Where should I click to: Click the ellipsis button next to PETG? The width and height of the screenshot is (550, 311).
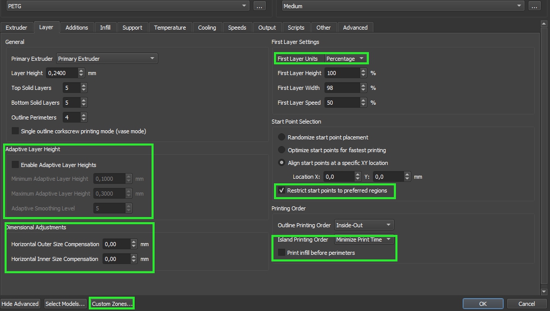pyautogui.click(x=259, y=6)
